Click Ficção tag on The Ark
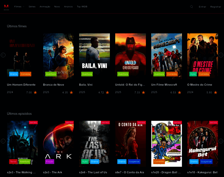 pos(50,162)
